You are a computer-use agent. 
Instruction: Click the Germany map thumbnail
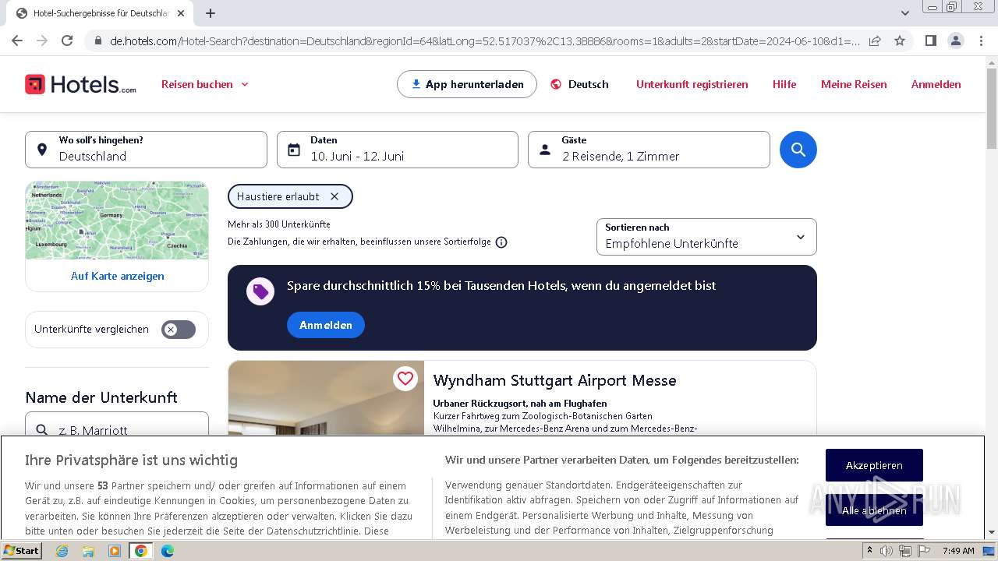coord(117,221)
